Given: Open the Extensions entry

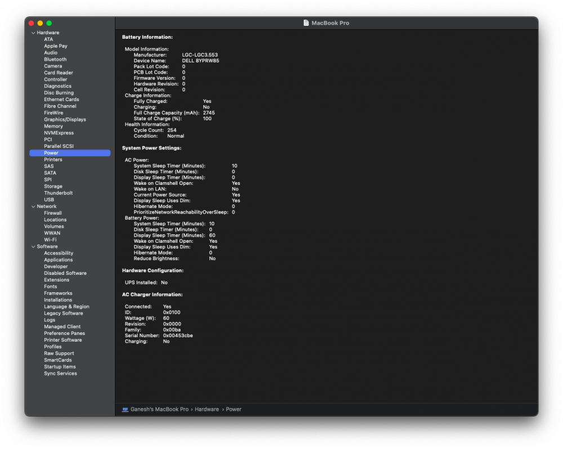Looking at the screenshot, I should coord(57,280).
